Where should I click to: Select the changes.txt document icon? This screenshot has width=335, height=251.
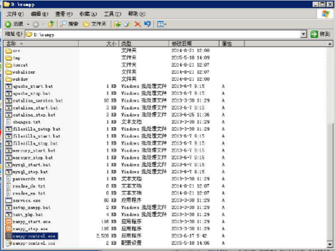coord(9,122)
